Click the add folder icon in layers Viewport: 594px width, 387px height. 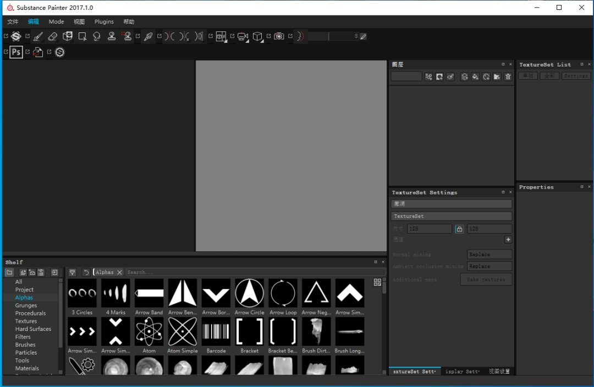(x=497, y=77)
